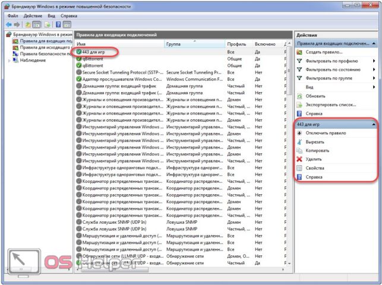Screen dimensions: 382x285
Task: Open Фильтровать по профилю submenu arrow
Action: 374,61
